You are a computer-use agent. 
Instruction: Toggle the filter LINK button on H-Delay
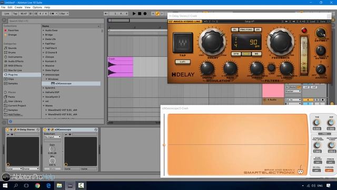tap(272, 68)
